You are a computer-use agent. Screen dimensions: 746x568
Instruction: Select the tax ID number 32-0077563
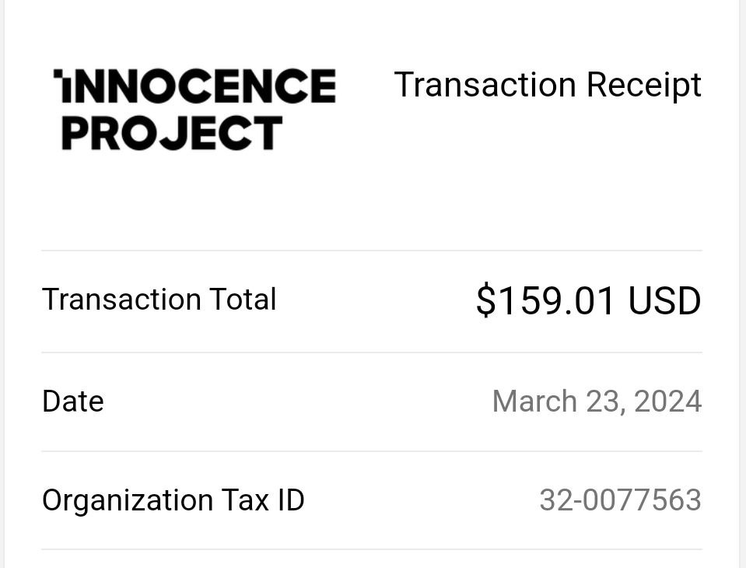click(621, 500)
